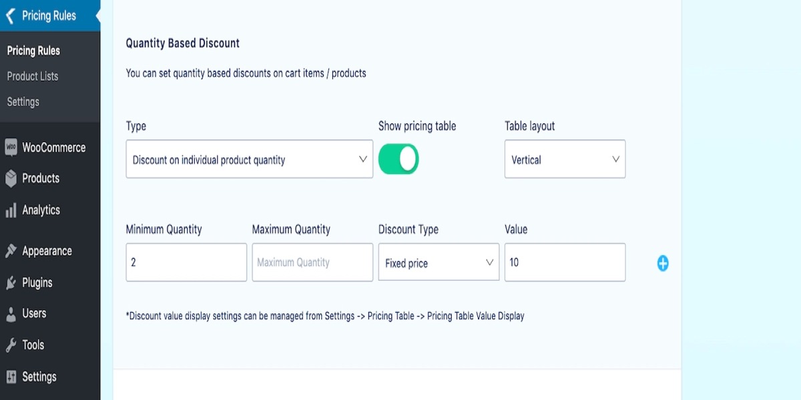Image resolution: width=801 pixels, height=400 pixels.
Task: Select the Pricing Rules submenu link
Action: pyautogui.click(x=33, y=51)
